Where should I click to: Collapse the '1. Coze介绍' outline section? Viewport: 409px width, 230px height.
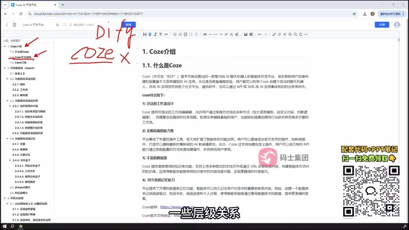[x=4, y=46]
